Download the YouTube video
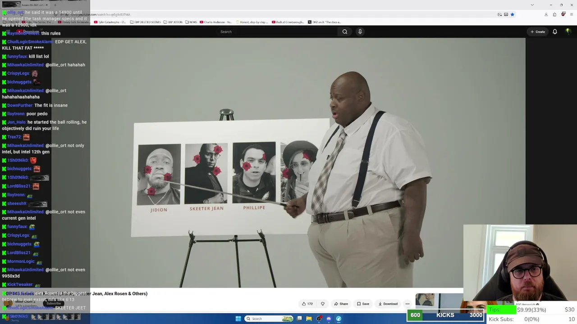 click(388, 304)
